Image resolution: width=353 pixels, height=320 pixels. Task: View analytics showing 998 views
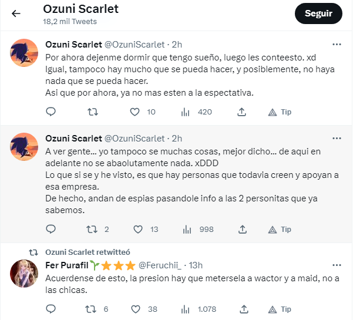tap(186, 229)
